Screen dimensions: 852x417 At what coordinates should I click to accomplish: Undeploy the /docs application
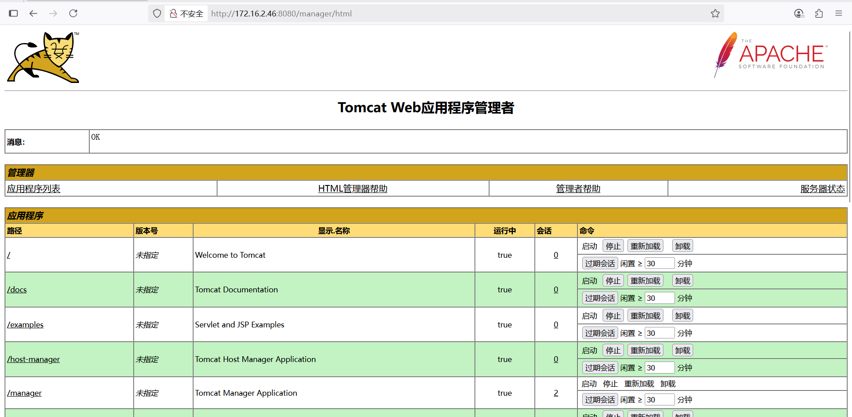682,281
